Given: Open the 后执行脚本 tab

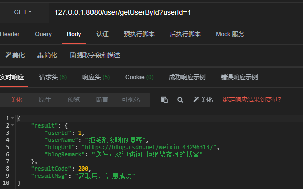Looking at the screenshot, I should 185,34.
